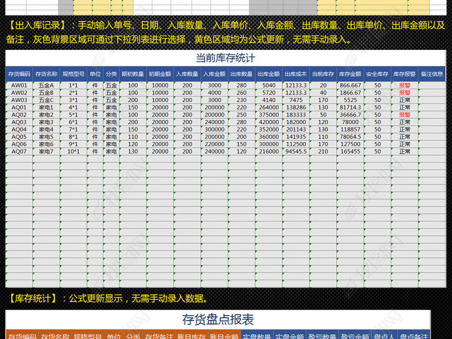
Task: Click the 期初数量 column header
Action: pyautogui.click(x=133, y=74)
